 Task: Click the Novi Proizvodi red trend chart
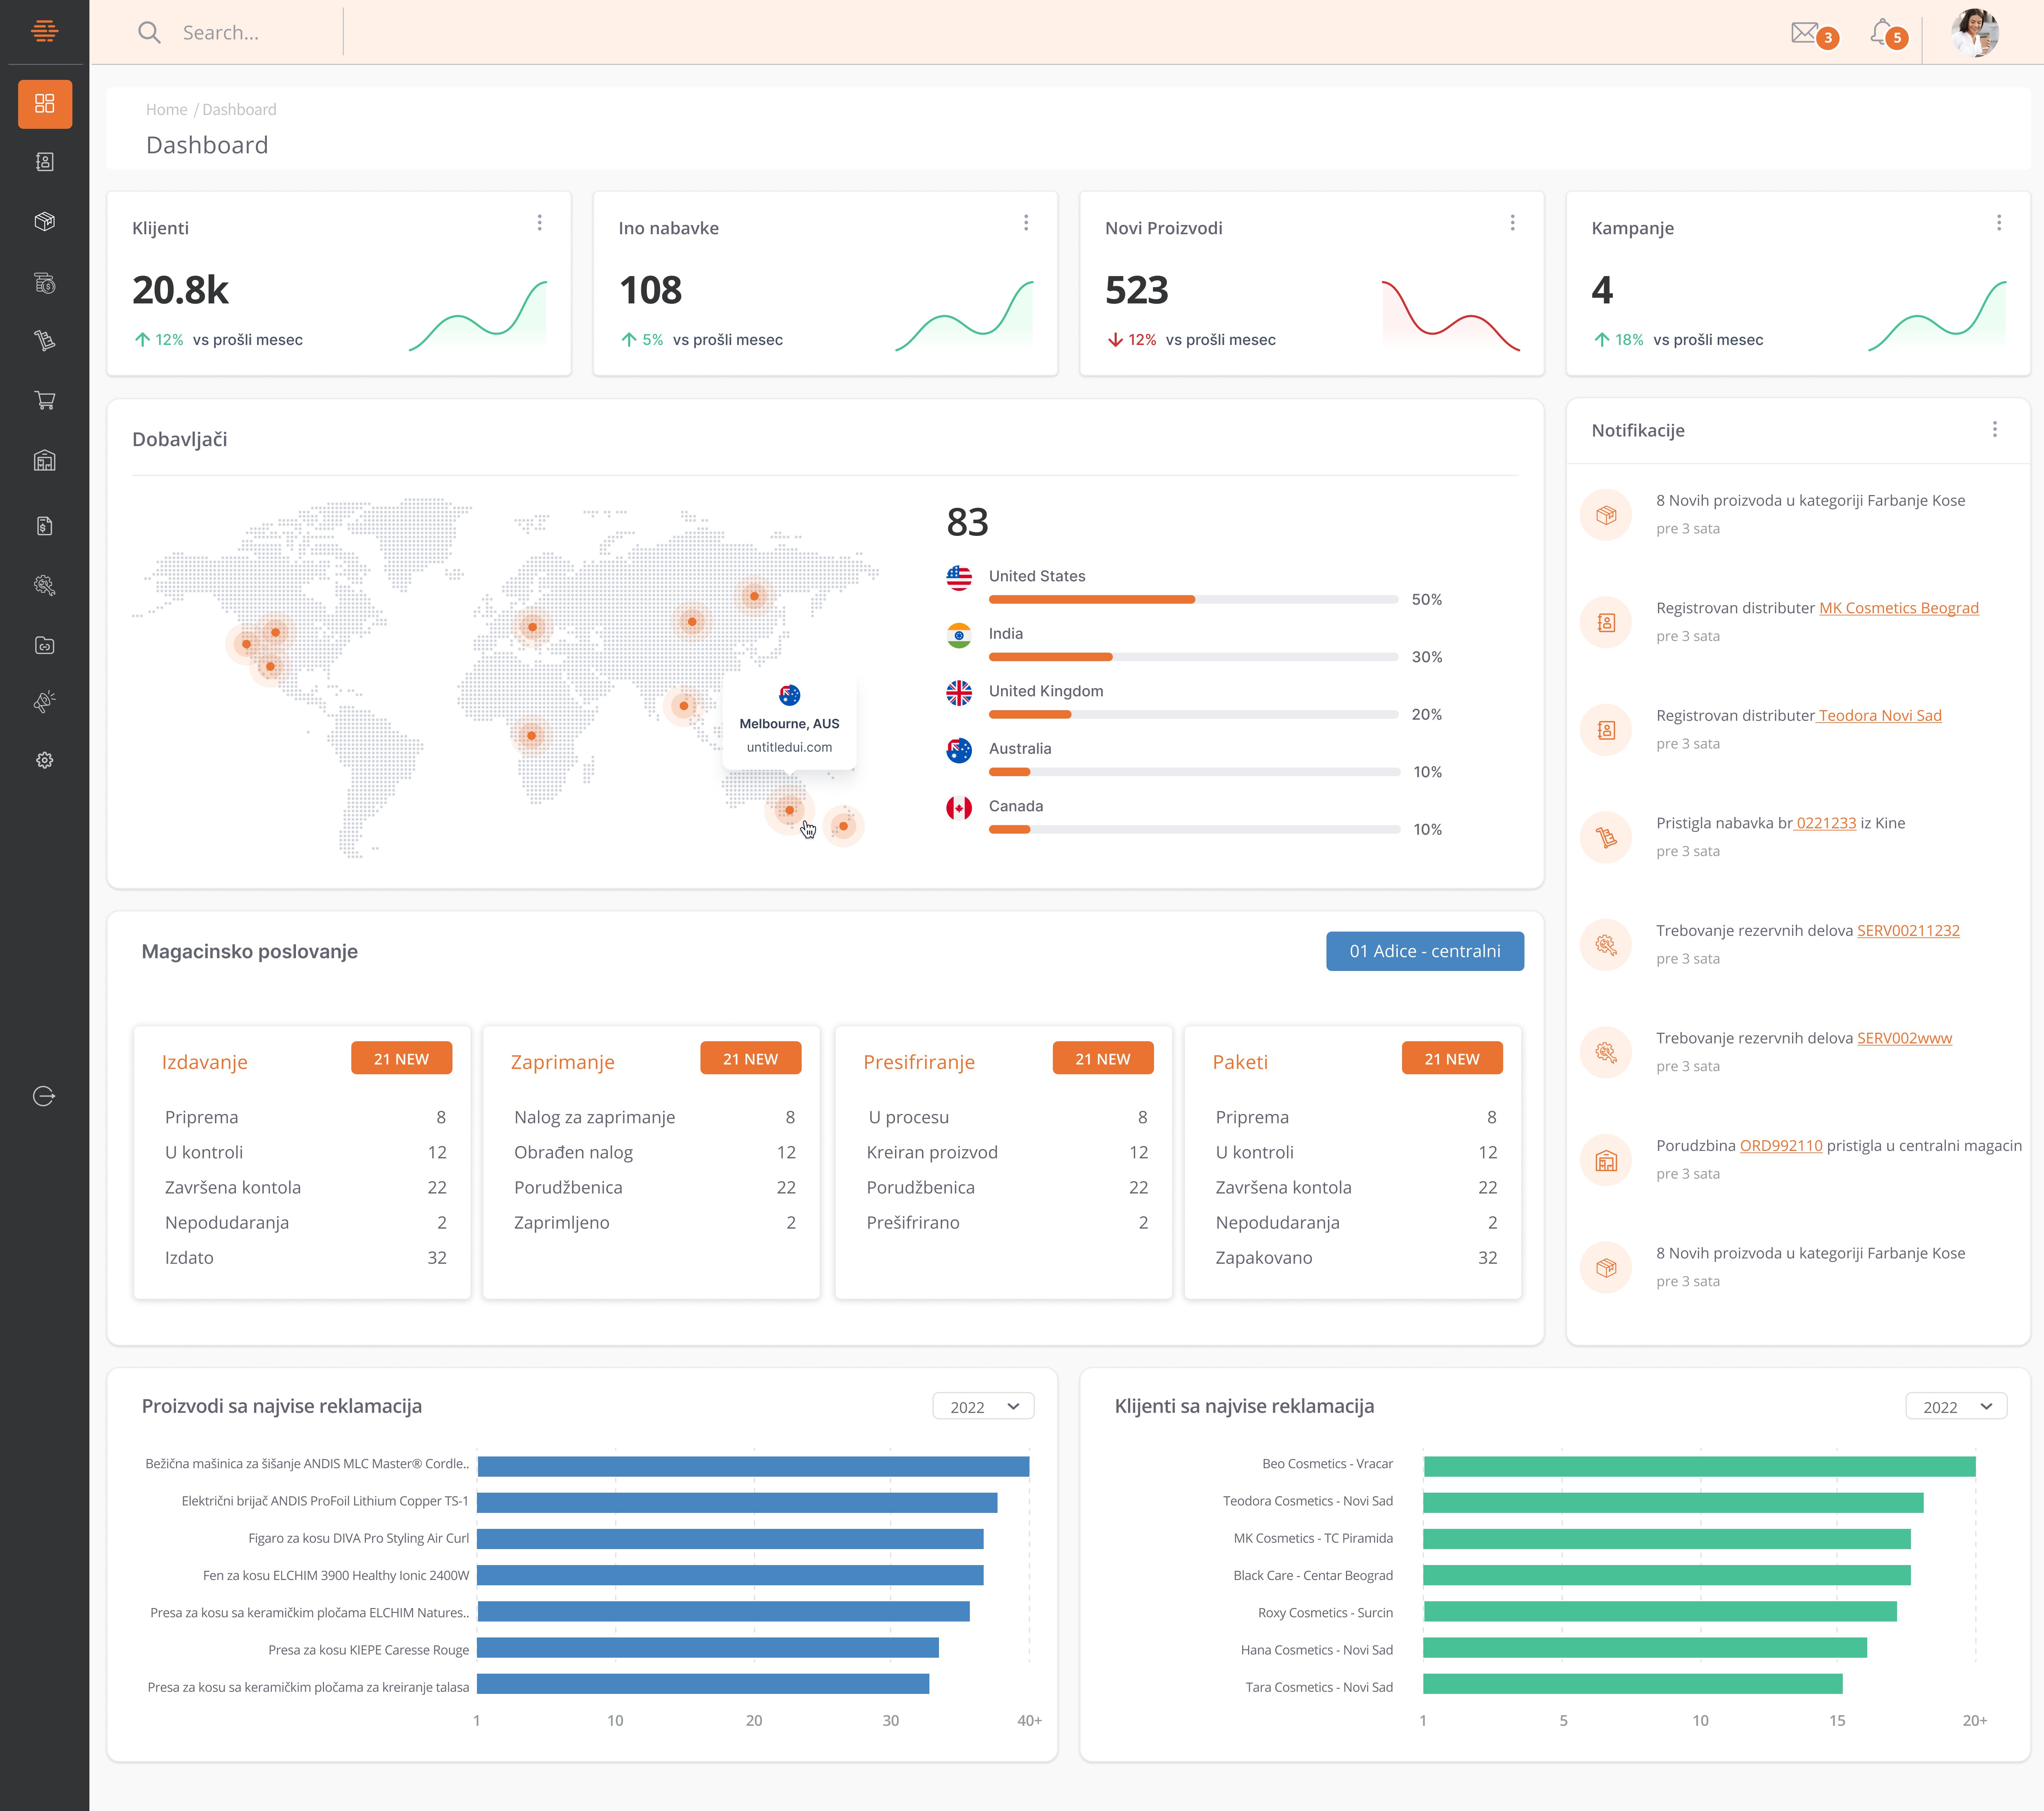pos(1451,316)
